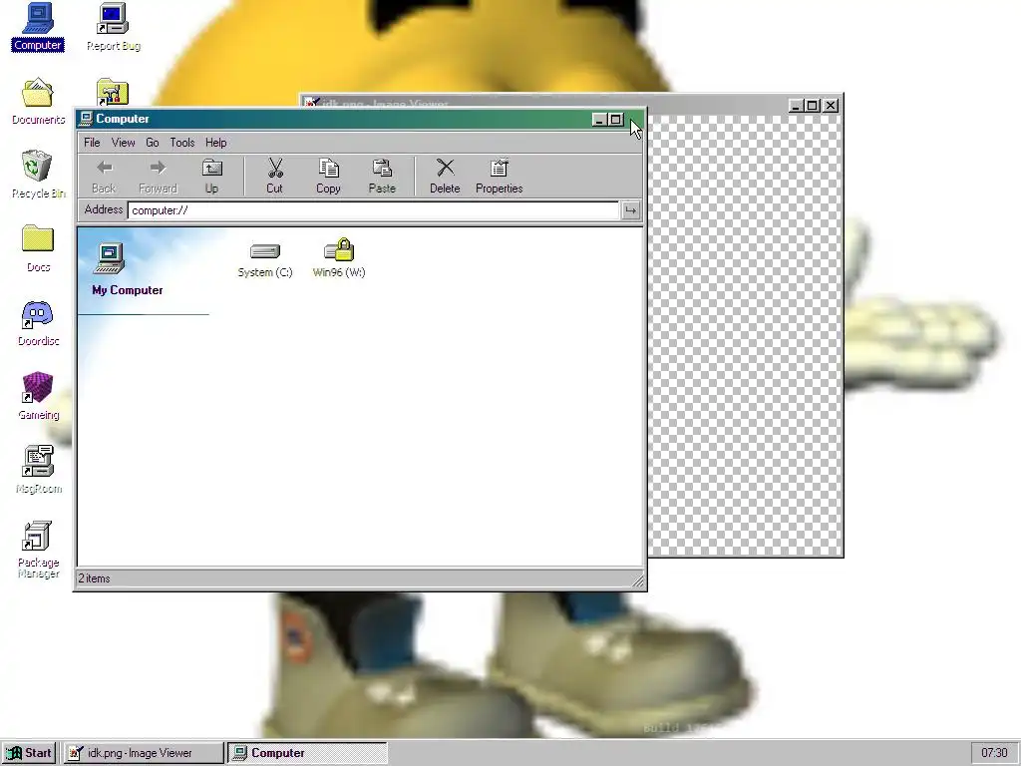Click the checkered image canvas in Image Viewer
1021x766 pixels.
point(744,335)
